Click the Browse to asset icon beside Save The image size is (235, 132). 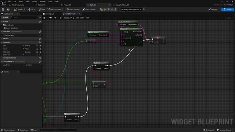click(8, 10)
